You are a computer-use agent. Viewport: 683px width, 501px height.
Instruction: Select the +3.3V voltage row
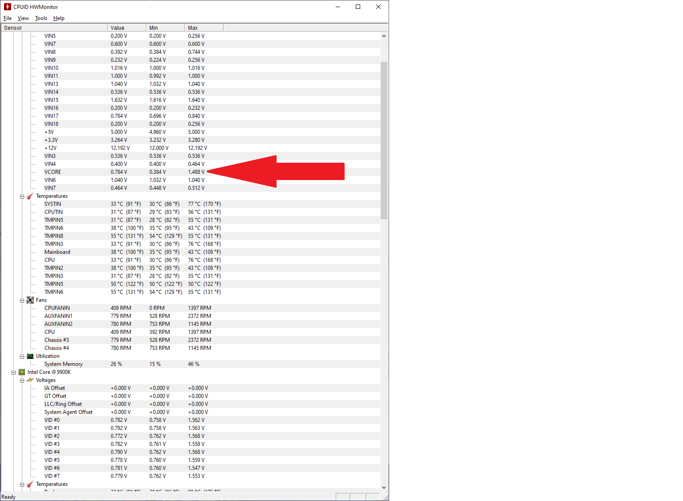190,140
